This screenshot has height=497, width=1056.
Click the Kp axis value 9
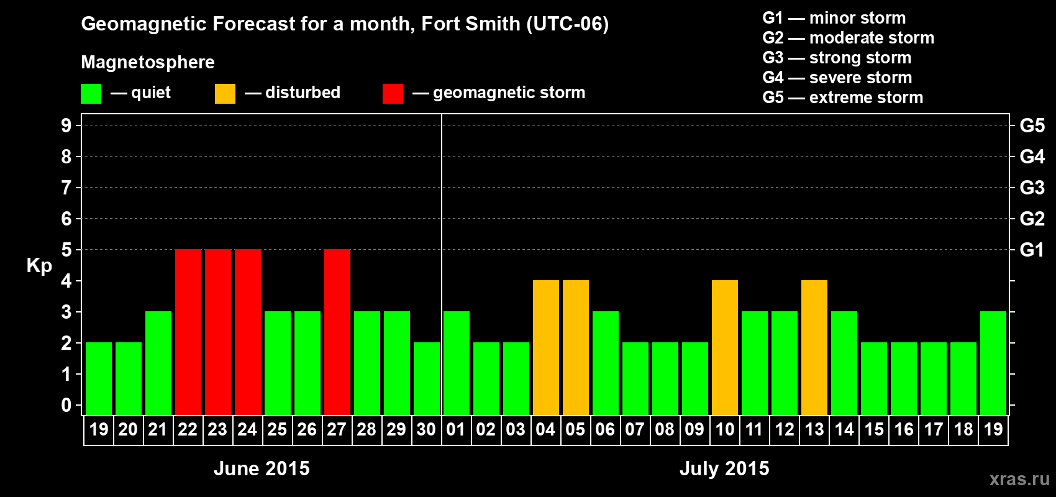point(66,125)
